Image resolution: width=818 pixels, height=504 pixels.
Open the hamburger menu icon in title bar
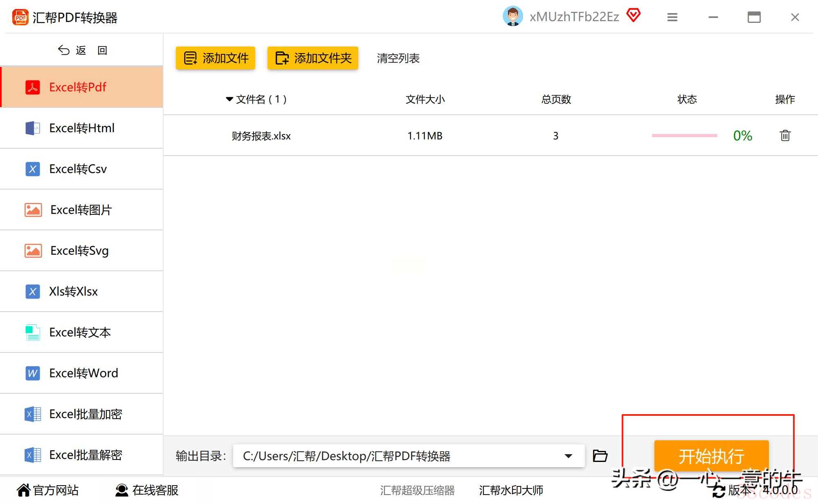point(672,17)
